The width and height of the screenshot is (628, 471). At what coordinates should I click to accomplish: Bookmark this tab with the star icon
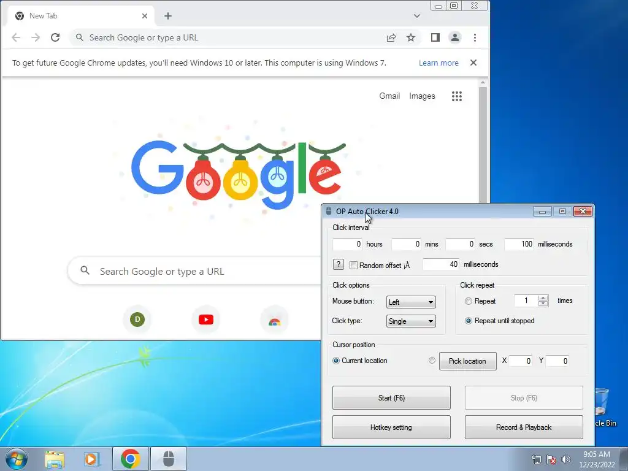pyautogui.click(x=411, y=37)
